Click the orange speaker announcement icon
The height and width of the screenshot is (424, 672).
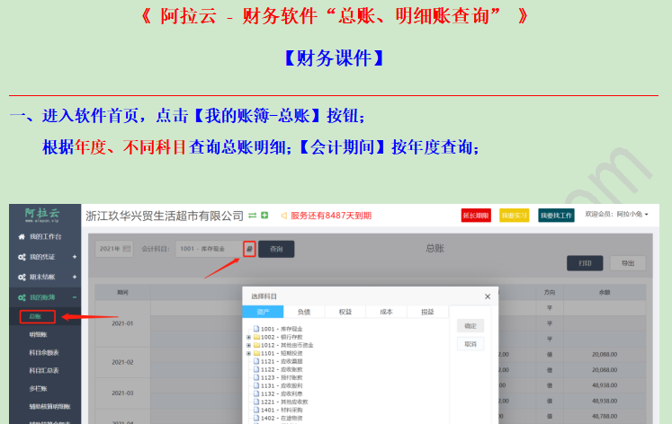[x=283, y=216]
